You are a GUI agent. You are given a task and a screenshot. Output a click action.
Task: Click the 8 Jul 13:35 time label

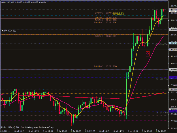tap(90, 131)
